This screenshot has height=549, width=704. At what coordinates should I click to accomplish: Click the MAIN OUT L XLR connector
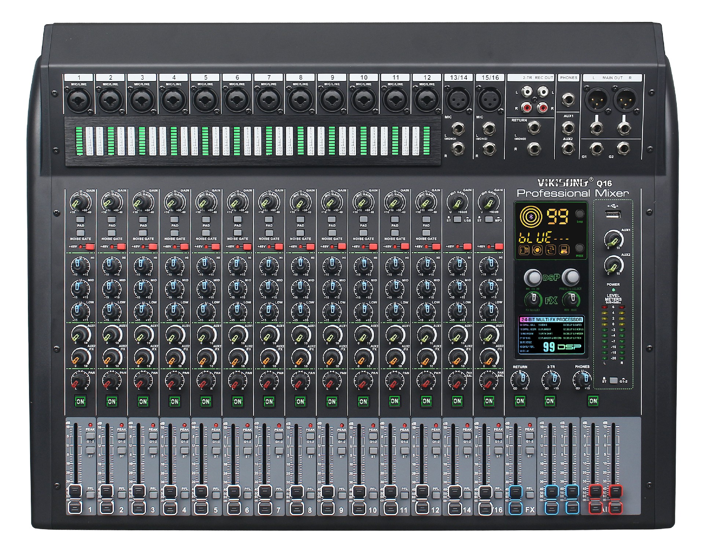coord(597,99)
